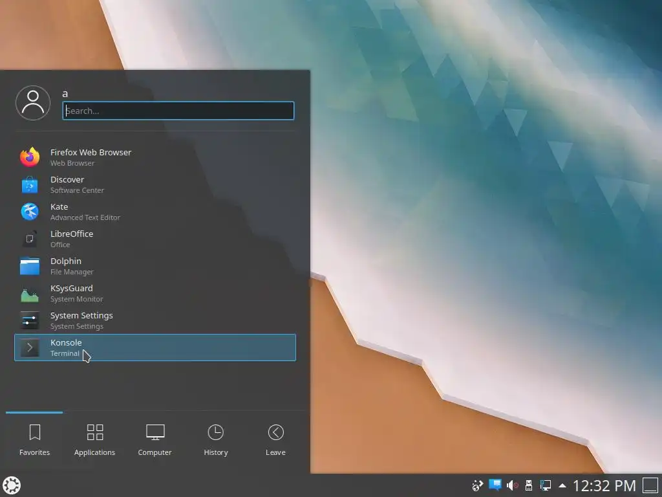Open LibreOffice from the launcher
This screenshot has width=662, height=497.
coord(155,239)
